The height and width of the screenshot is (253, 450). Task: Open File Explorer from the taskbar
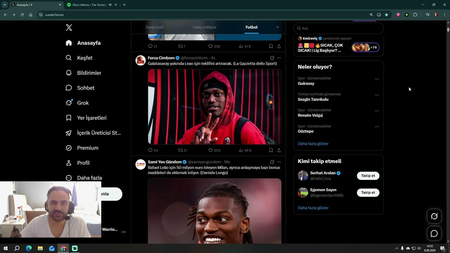point(40,248)
